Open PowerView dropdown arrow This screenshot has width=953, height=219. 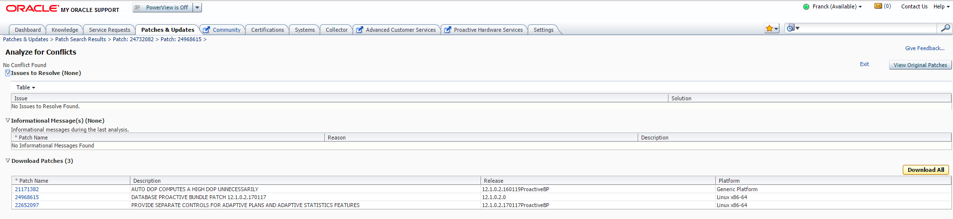[197, 7]
